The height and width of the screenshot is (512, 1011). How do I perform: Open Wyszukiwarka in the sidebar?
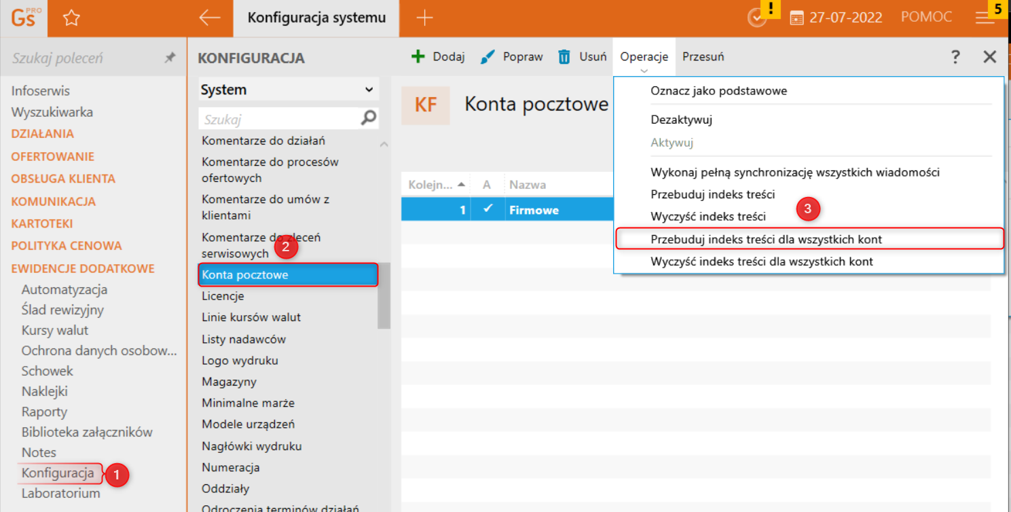(52, 112)
